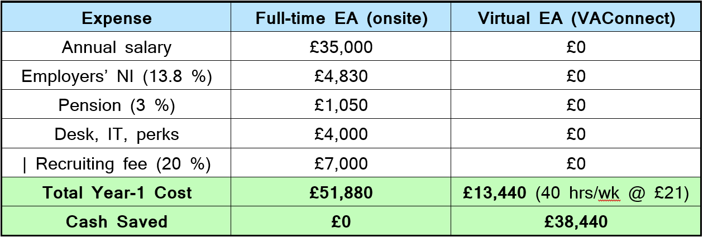
Task: Click the £4,000 desk cost cell
Action: tap(341, 134)
